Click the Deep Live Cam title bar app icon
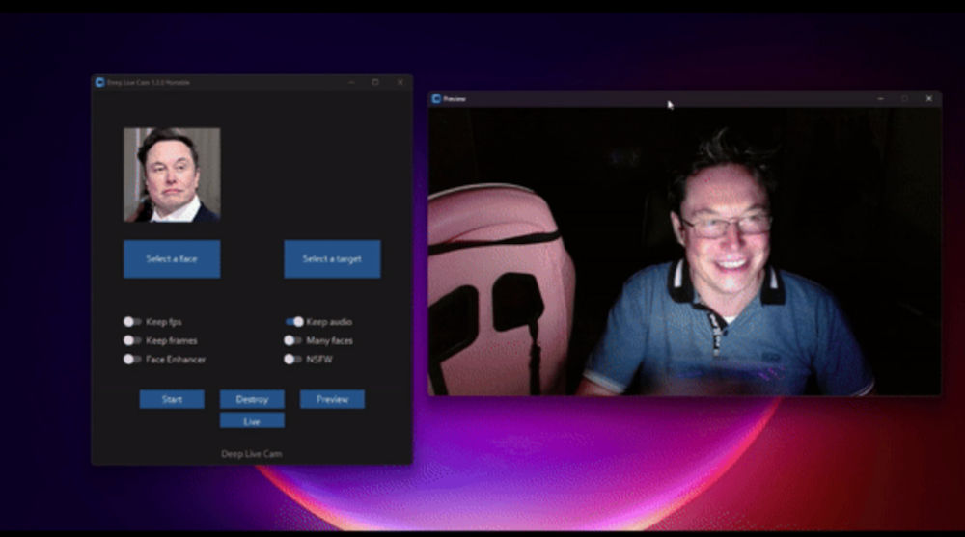965x537 pixels. pos(99,82)
